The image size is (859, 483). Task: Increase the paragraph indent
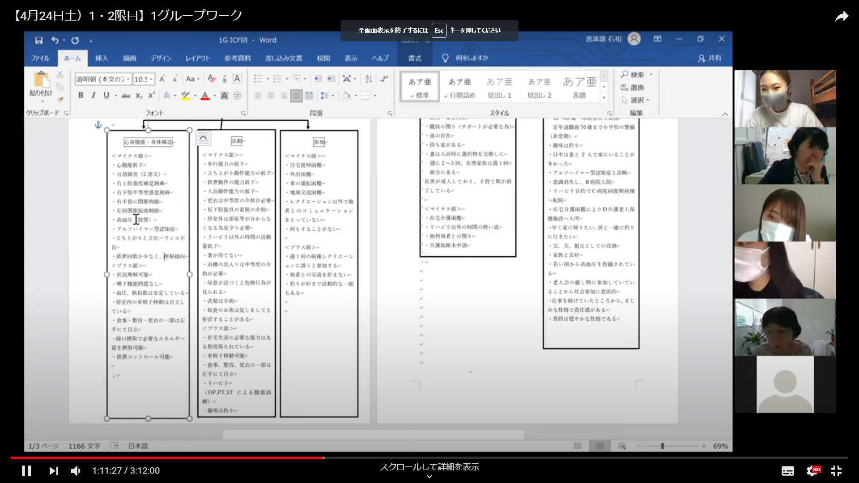(x=331, y=79)
